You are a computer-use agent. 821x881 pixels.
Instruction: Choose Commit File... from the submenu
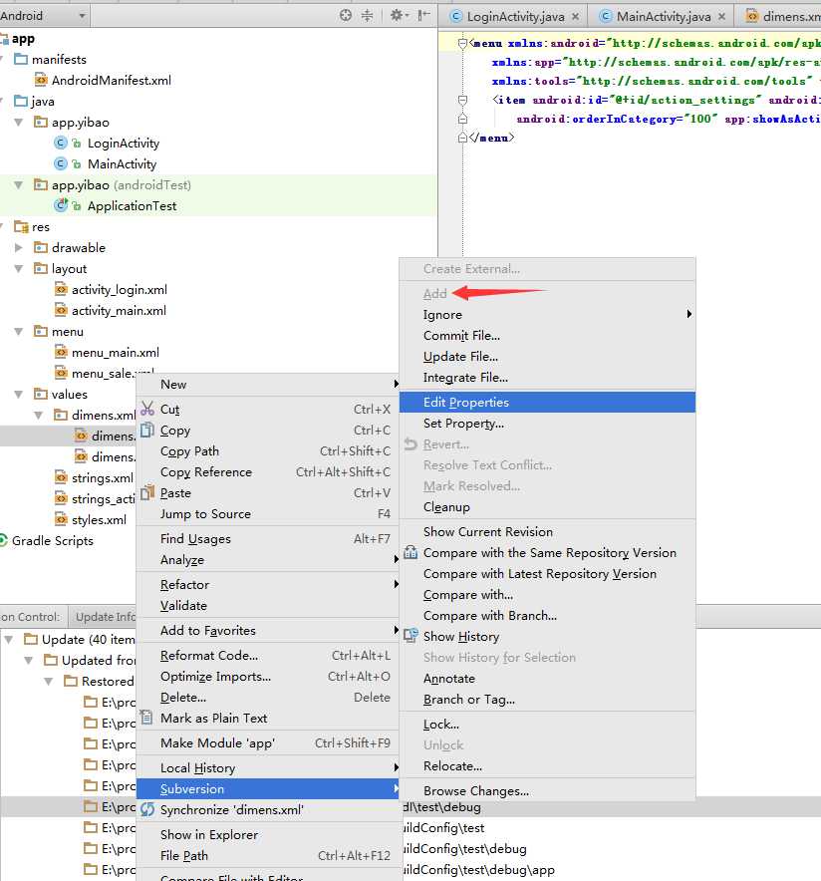tap(461, 336)
